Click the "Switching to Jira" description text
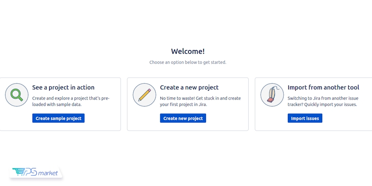 pos(324,101)
